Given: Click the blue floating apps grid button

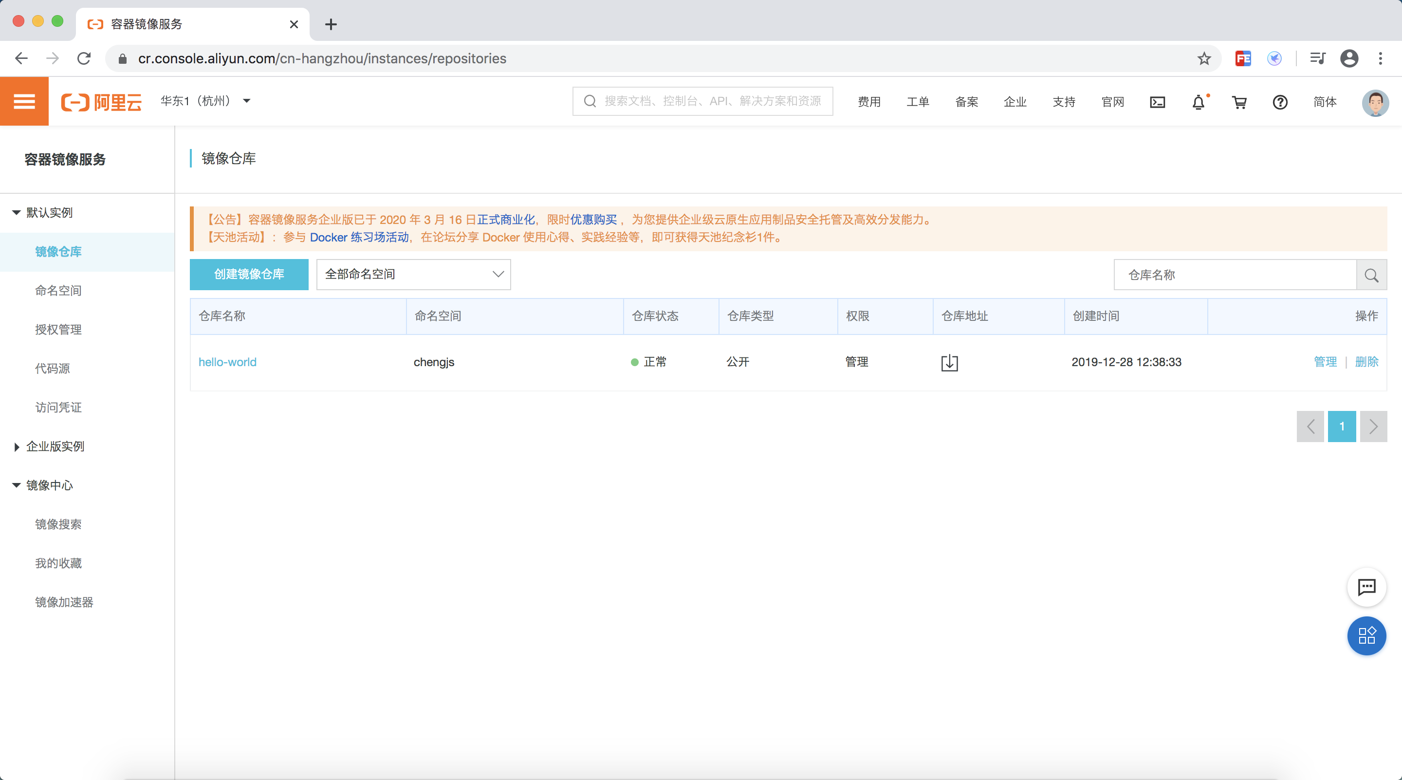Looking at the screenshot, I should [x=1366, y=635].
